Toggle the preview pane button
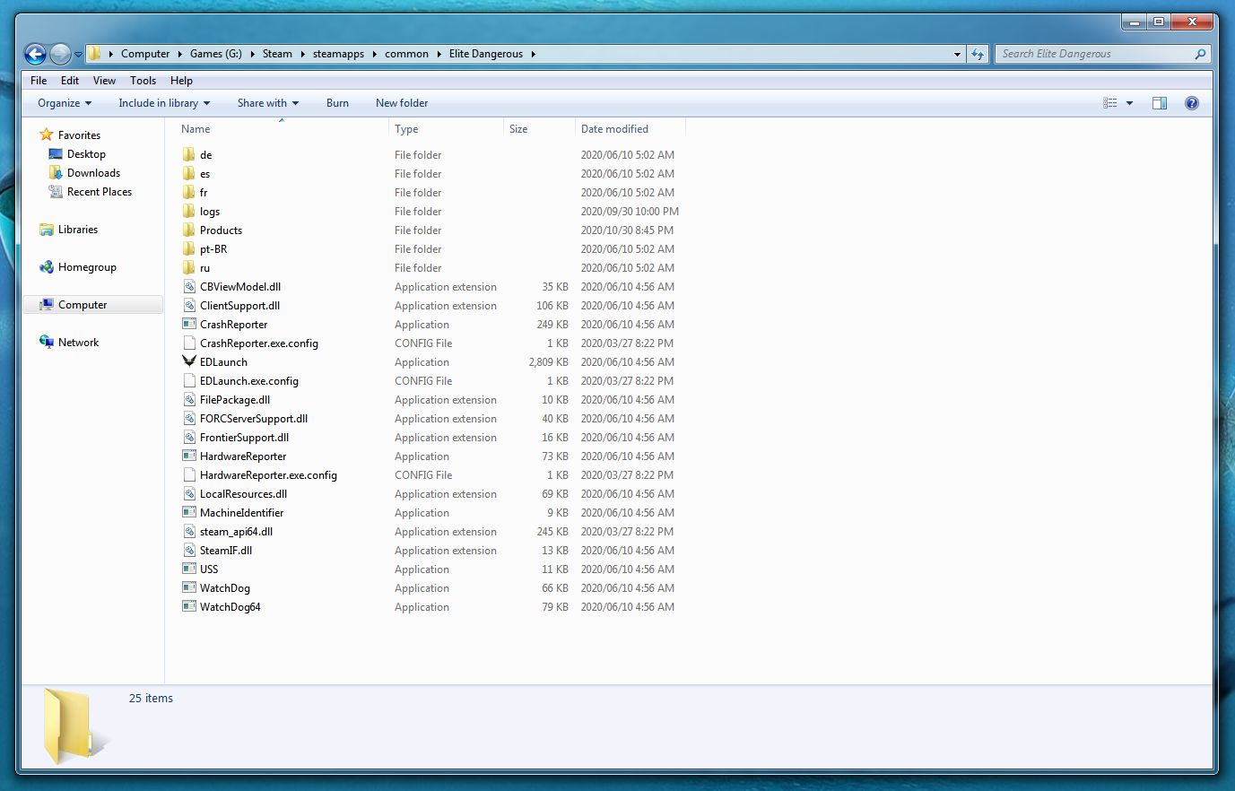Image resolution: width=1235 pixels, height=791 pixels. click(1160, 103)
